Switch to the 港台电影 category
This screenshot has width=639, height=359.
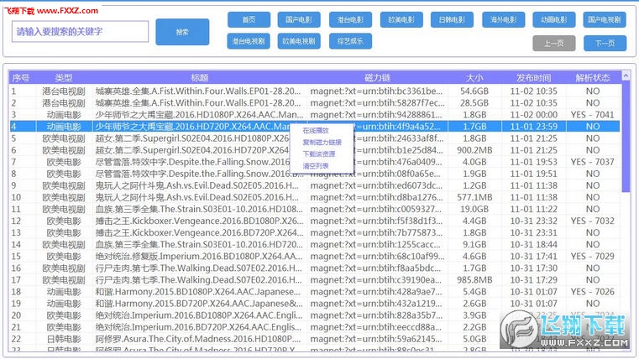click(x=350, y=19)
